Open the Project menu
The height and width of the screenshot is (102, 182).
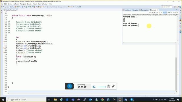pyautogui.click(x=35, y=4)
